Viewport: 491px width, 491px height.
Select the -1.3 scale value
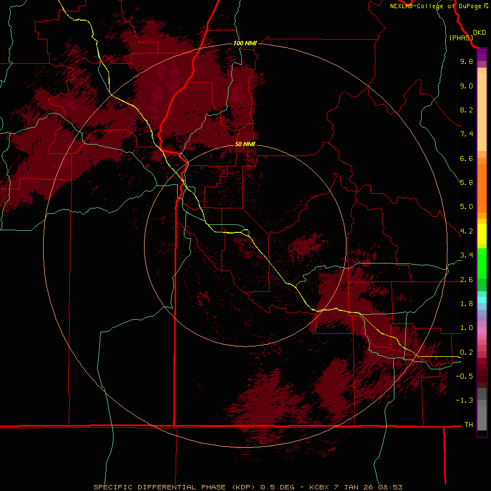tap(464, 400)
